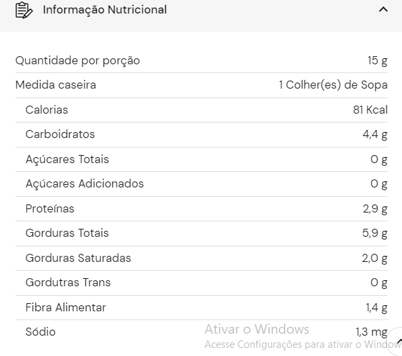Click the Carboidratos row label
Screen dimensions: 402x356
coord(60,134)
